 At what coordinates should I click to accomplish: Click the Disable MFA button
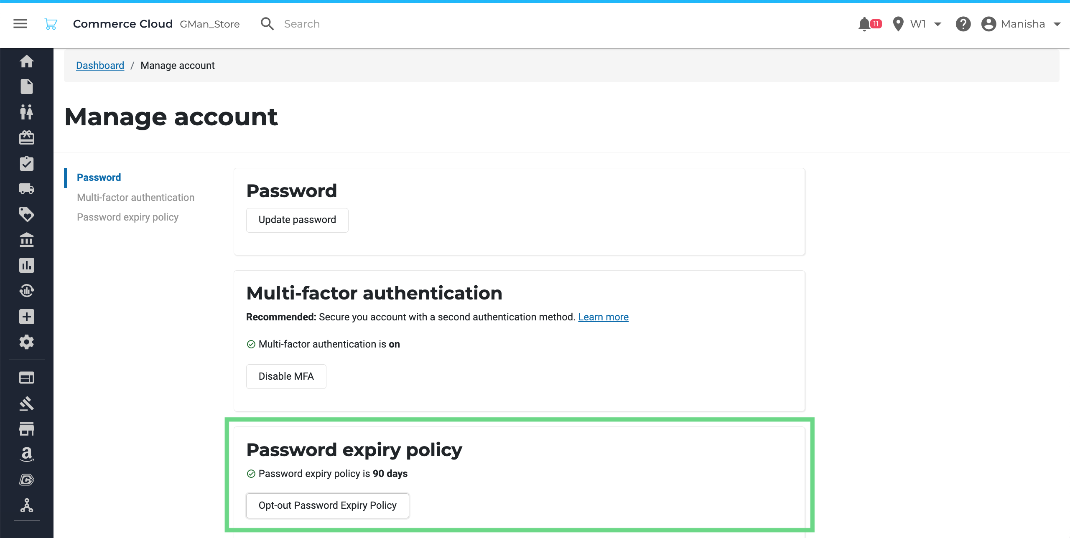coord(286,376)
